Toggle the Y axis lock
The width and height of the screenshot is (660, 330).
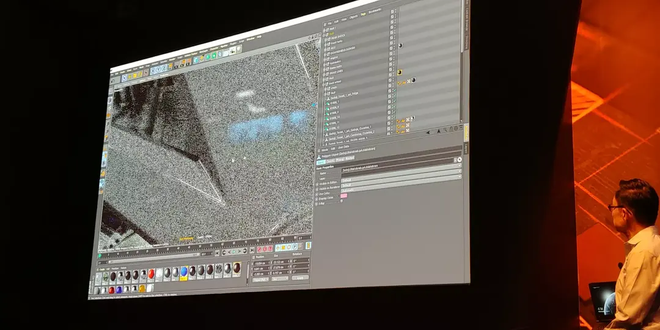(x=159, y=70)
